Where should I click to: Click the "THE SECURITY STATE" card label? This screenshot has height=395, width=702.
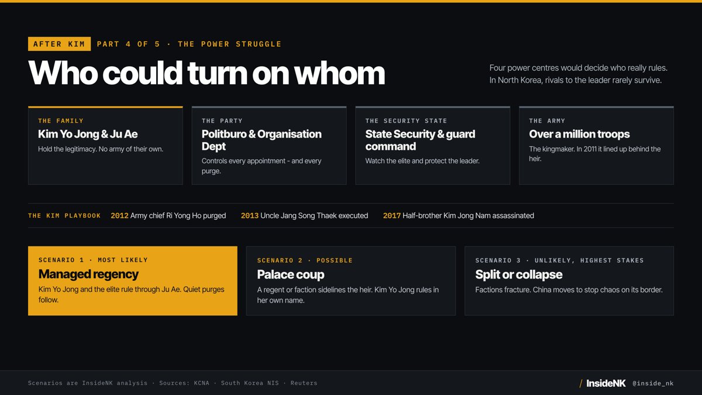pyautogui.click(x=406, y=121)
